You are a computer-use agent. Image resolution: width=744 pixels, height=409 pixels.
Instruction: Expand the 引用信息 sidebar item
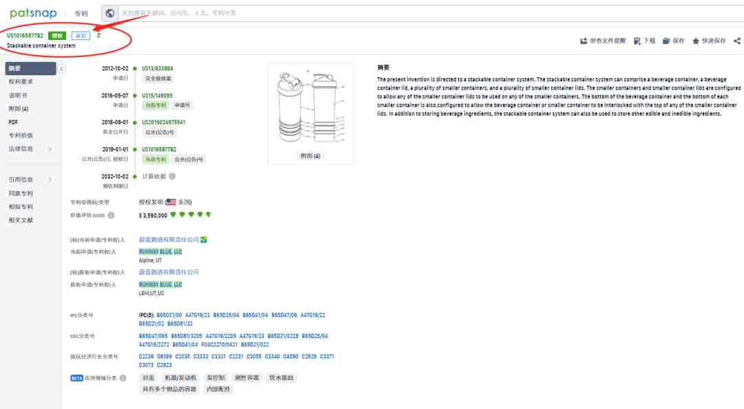pyautogui.click(x=50, y=180)
